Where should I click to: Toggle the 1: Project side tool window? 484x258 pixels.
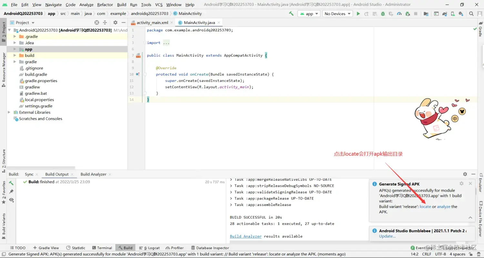coord(4,32)
